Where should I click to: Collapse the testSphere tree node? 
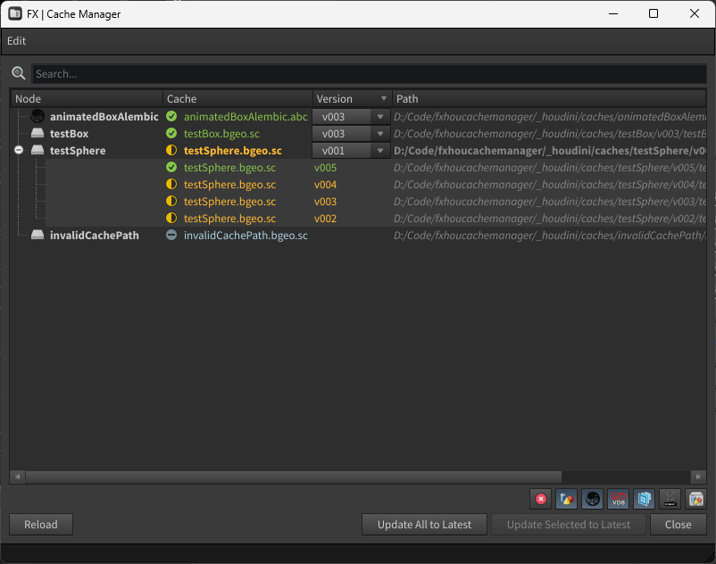click(x=19, y=151)
